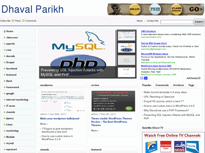Click the ad info icon on banner
Image resolution: width=205 pixels, height=153 pixels.
pos(203,5)
